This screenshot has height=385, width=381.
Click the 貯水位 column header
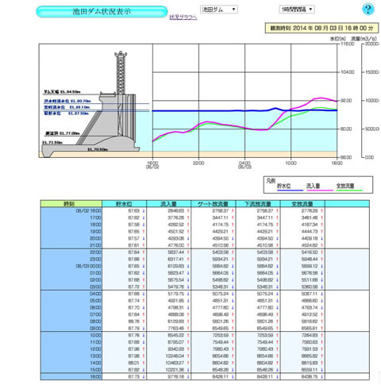pyautogui.click(x=124, y=204)
